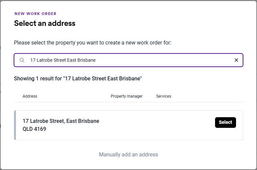The width and height of the screenshot is (257, 170).
Task: Select the 17 Latrobe Street, East Brisbane text
Action: pyautogui.click(x=61, y=121)
